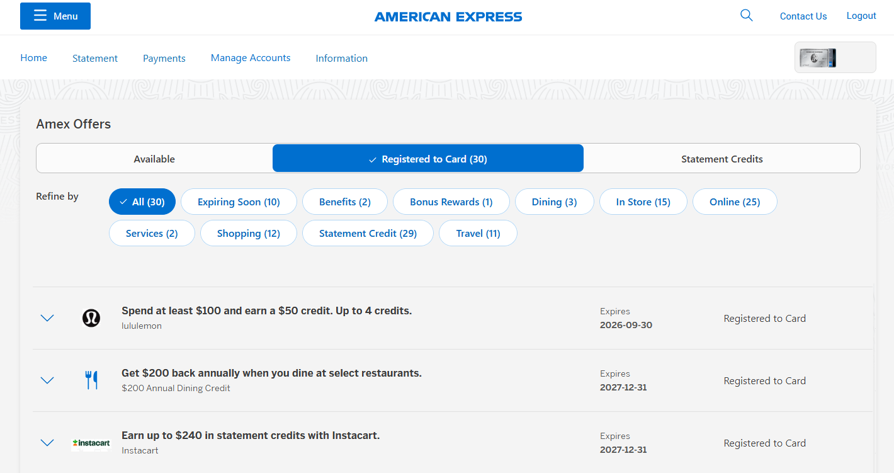
Task: Toggle the Expiring Soon filter
Action: coord(239,202)
